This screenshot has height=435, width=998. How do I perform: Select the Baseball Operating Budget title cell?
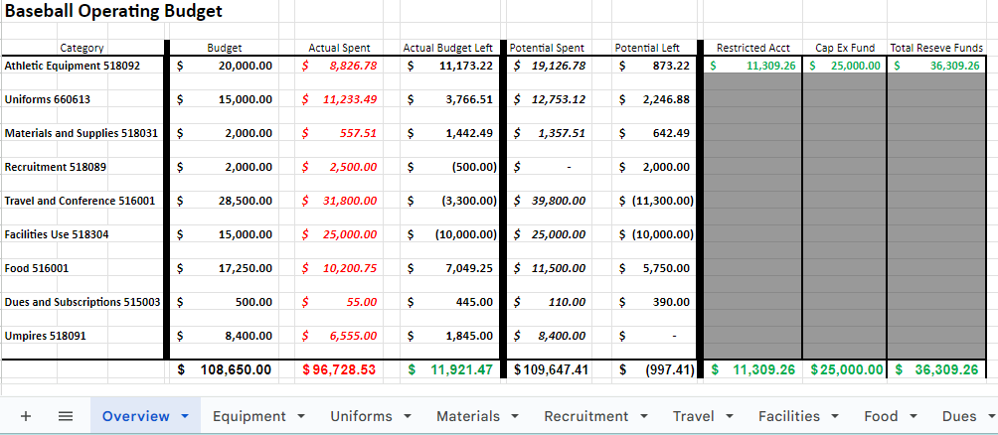114,11
